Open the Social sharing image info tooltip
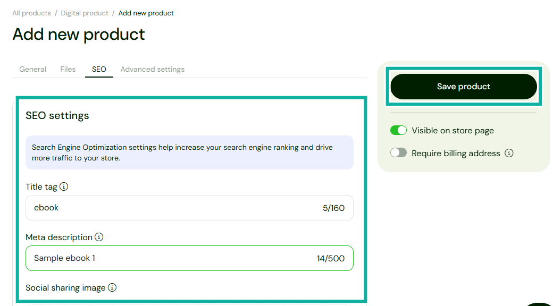The width and height of the screenshot is (553, 306). pyautogui.click(x=112, y=287)
